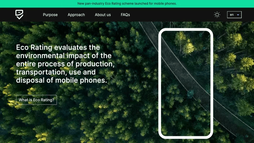Go to the Approach page

76,15
